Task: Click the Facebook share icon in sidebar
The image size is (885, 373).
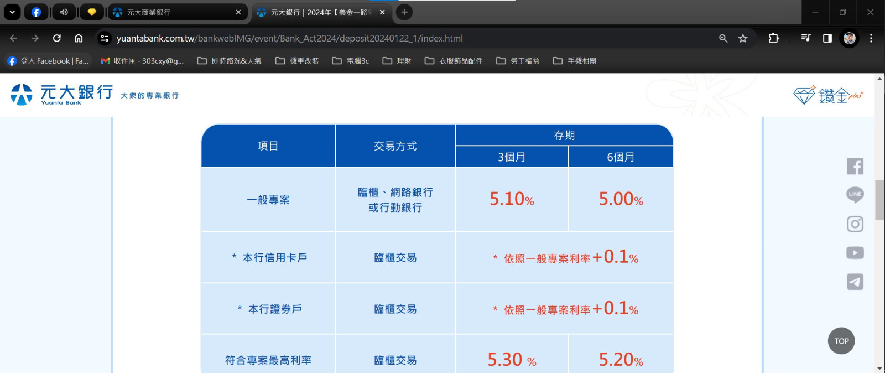Action: tap(855, 167)
